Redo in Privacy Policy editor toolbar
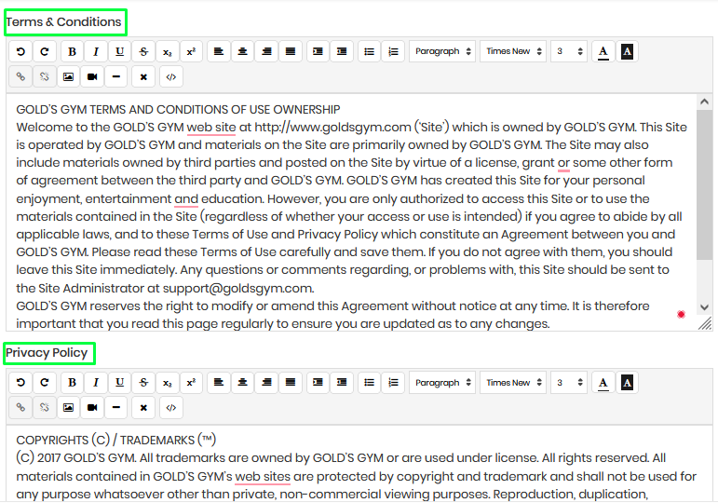This screenshot has width=718, height=503. click(45, 383)
